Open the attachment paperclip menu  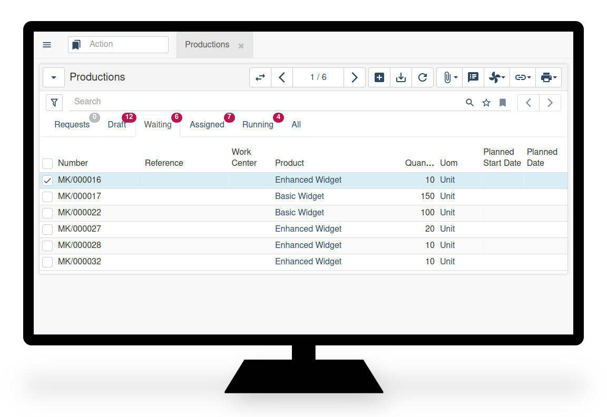click(x=450, y=77)
